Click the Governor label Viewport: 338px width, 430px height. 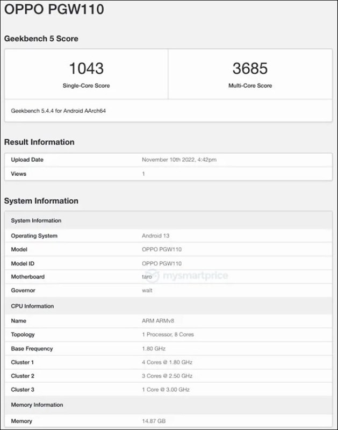[x=23, y=290]
